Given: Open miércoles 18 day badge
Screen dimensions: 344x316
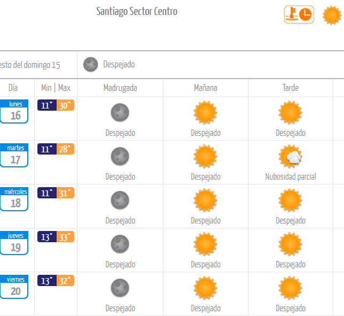Looking at the screenshot, I should [x=14, y=199].
